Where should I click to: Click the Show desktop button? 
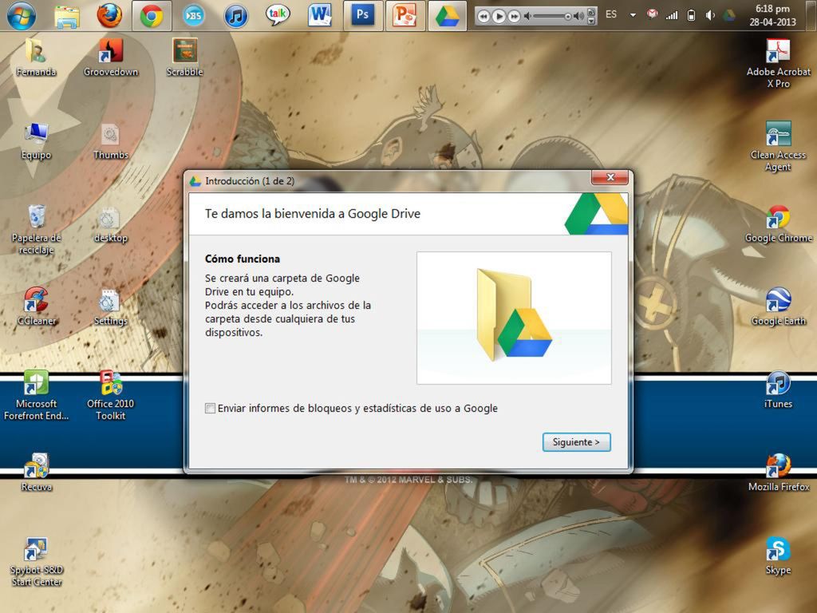point(811,16)
